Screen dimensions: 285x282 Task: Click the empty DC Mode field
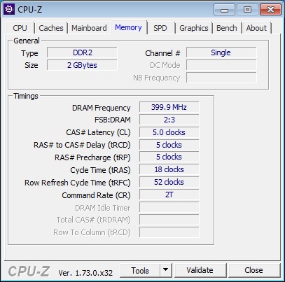pos(221,65)
